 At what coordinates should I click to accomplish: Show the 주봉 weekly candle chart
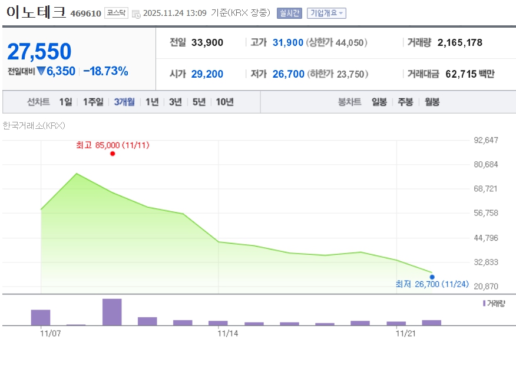(405, 102)
